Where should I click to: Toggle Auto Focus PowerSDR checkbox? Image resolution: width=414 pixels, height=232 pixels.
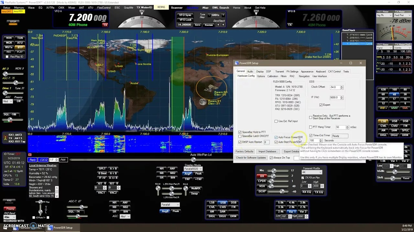(276, 138)
